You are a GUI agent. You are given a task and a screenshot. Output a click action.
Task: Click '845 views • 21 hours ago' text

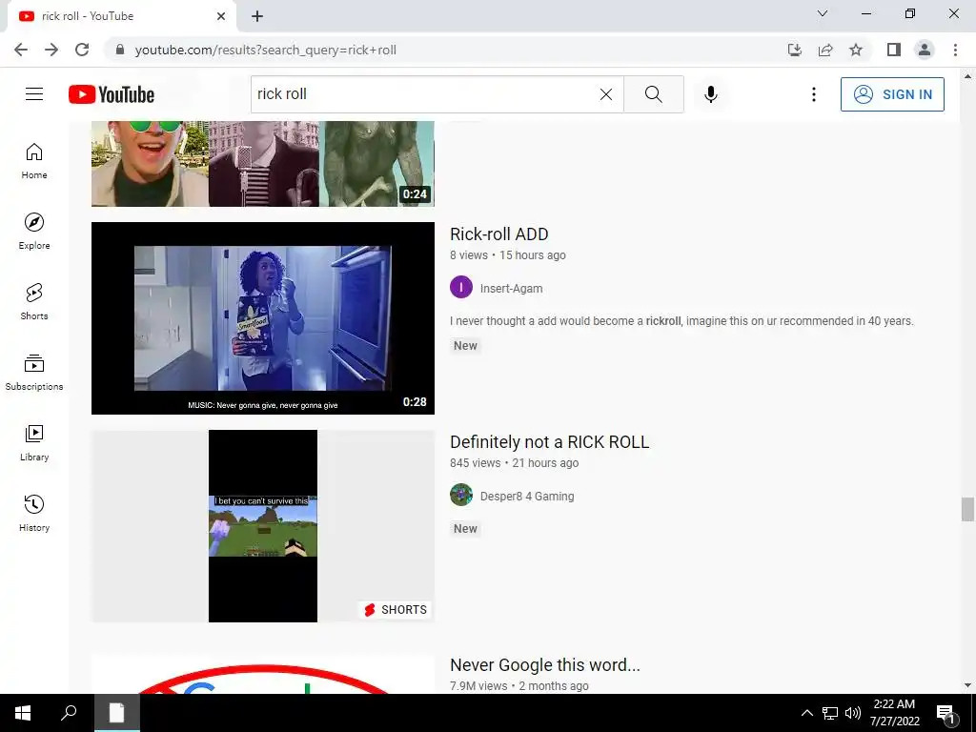click(x=514, y=463)
